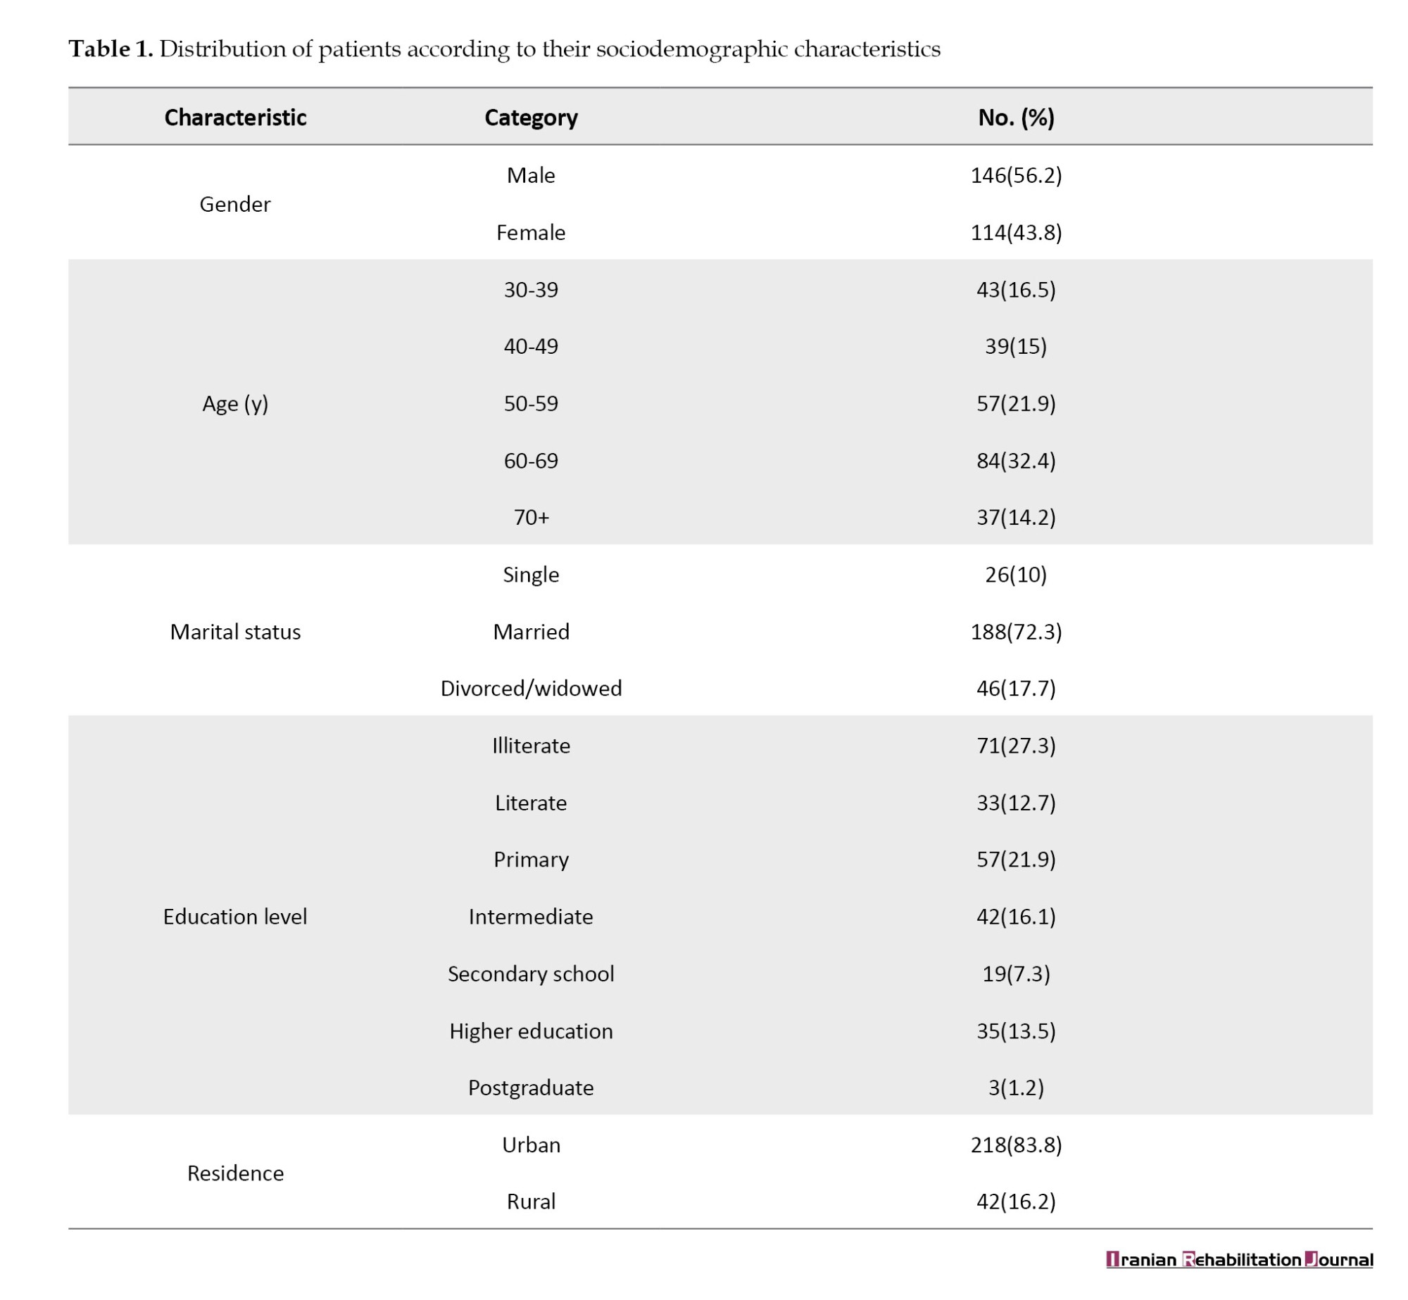This screenshot has height=1300, width=1408.
Task: Click the Residence row label
Action: pos(235,1173)
